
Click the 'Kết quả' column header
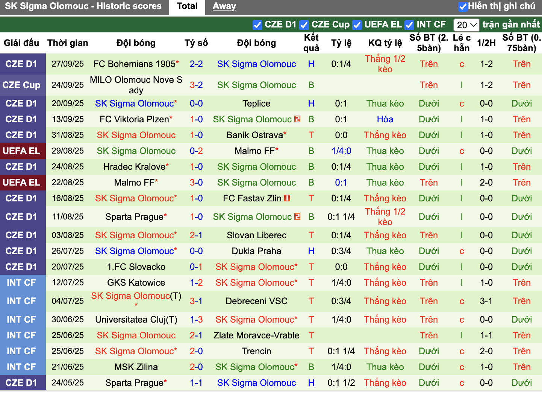[x=311, y=43]
